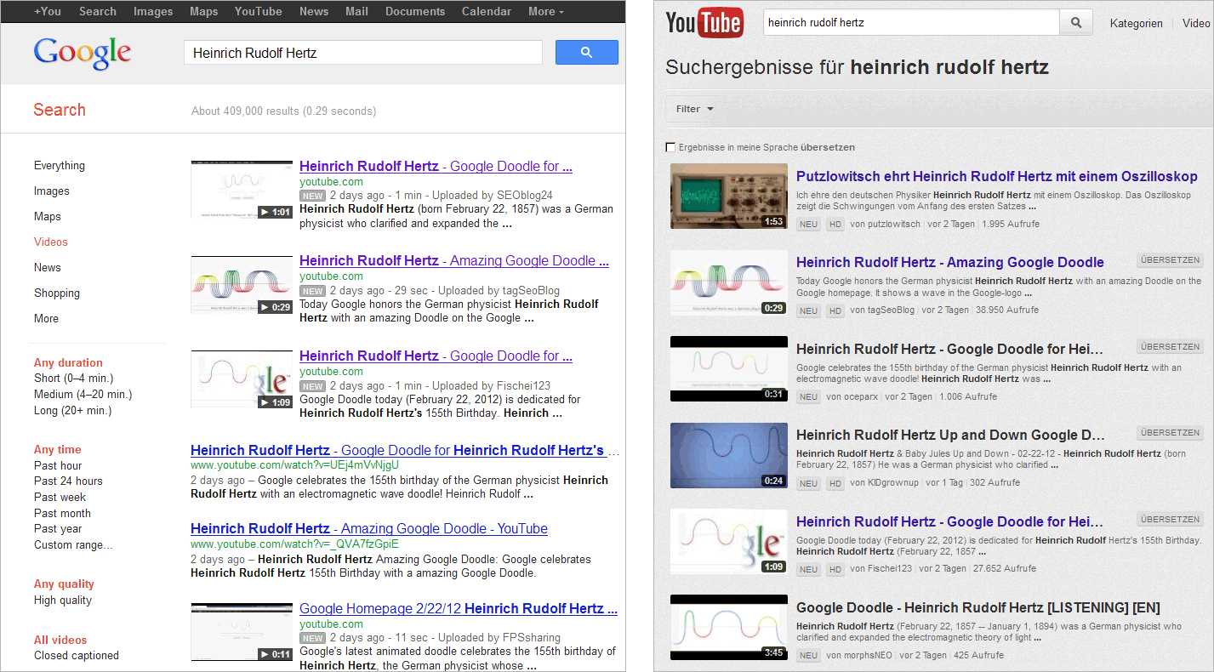Select 'Everything' in Google sidebar
This screenshot has height=672, width=1214.
(60, 165)
